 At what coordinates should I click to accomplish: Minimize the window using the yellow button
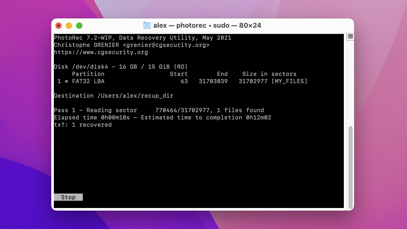pos(69,26)
